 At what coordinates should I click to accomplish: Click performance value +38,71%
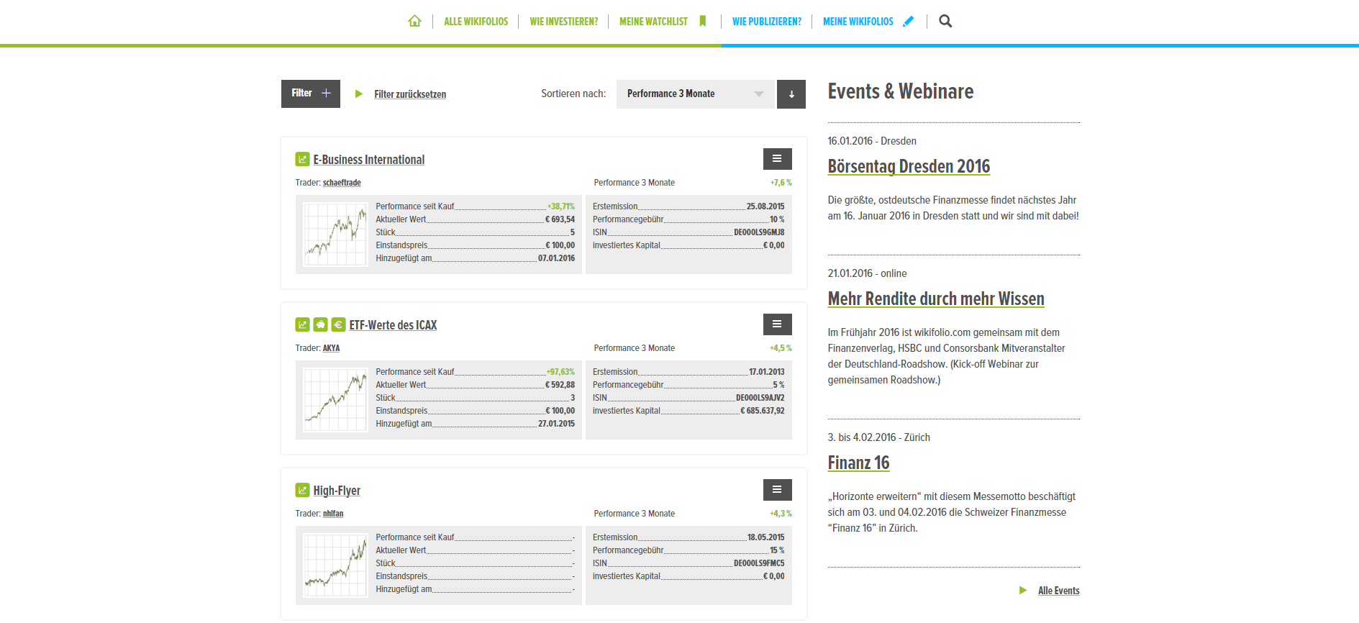tap(560, 206)
